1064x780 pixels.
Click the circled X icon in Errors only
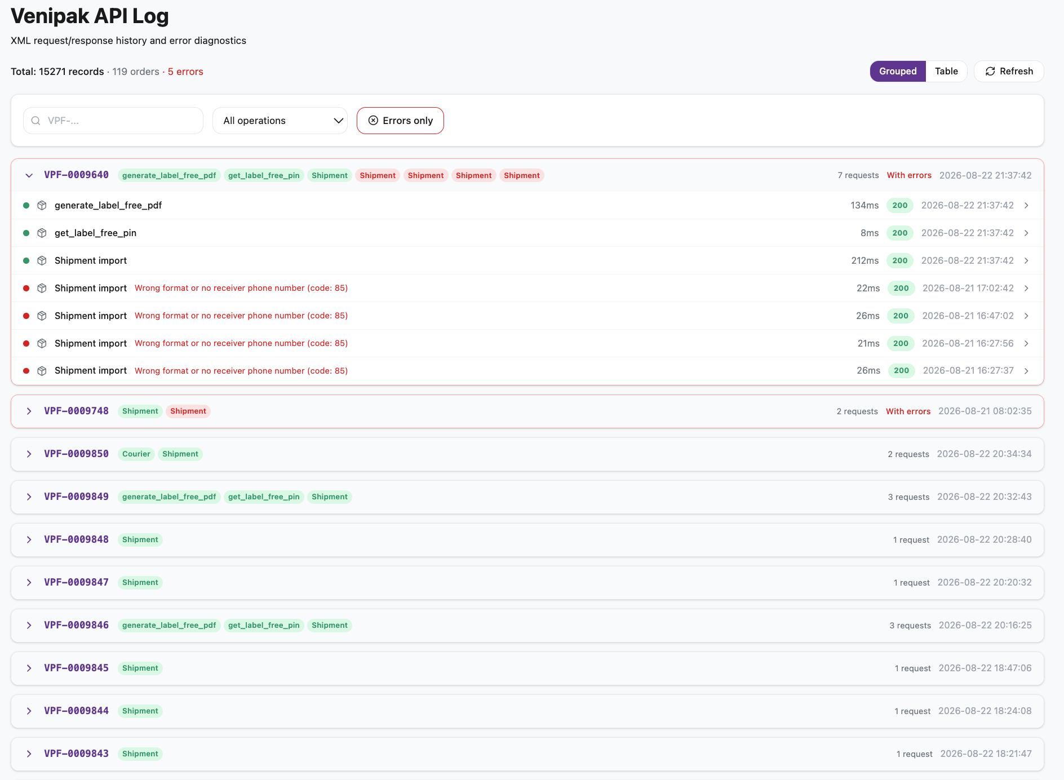point(373,121)
